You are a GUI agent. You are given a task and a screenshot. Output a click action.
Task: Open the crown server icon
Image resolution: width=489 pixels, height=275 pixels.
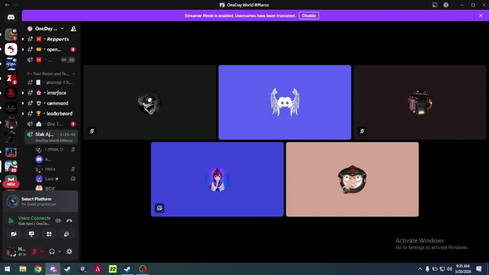11,34
